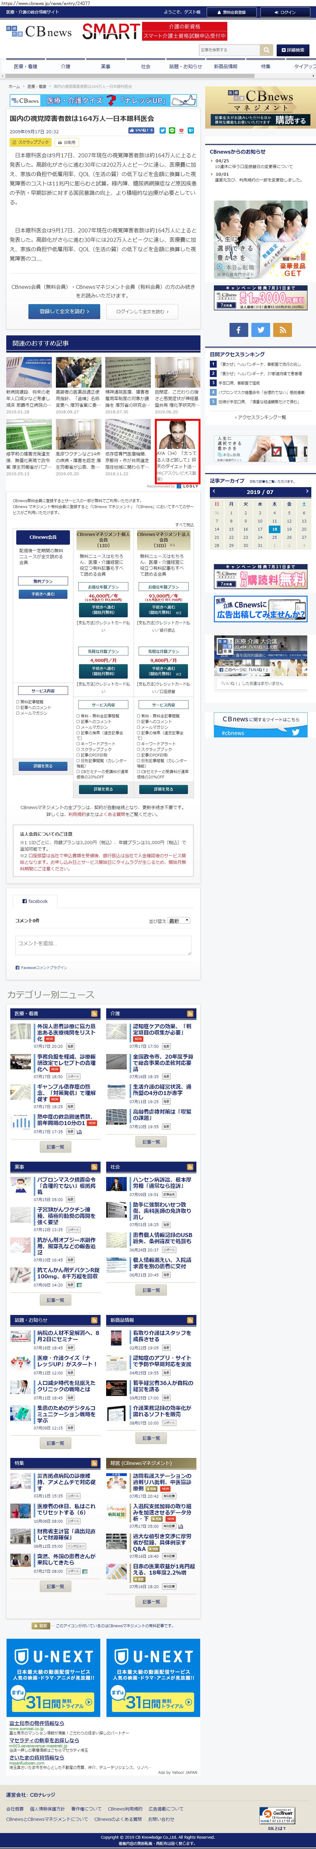The height and width of the screenshot is (1849, 316).
Task: Click RSS icon in 介護 category header
Action: [x=190, y=1013]
